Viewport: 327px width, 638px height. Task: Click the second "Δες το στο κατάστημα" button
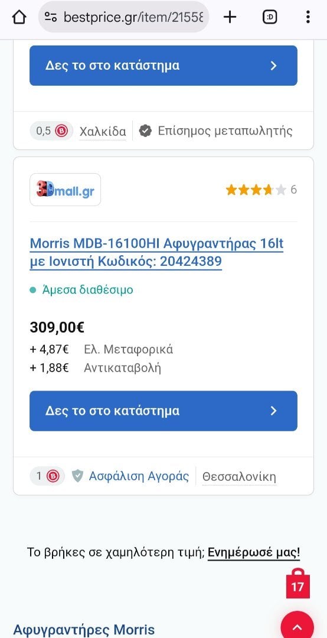click(x=163, y=411)
